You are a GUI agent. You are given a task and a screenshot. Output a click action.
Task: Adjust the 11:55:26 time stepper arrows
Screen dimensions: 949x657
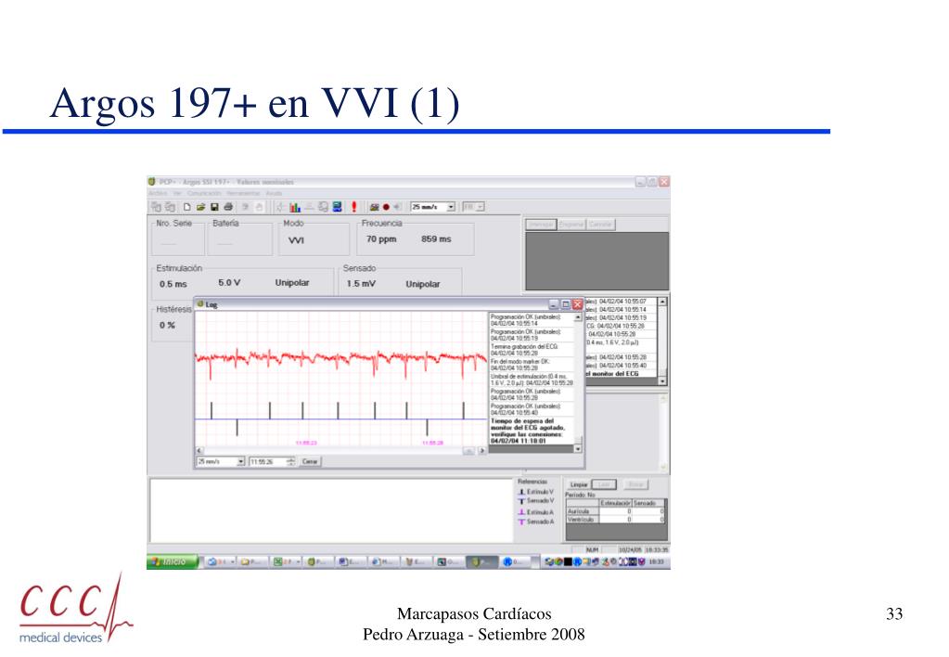tap(291, 462)
